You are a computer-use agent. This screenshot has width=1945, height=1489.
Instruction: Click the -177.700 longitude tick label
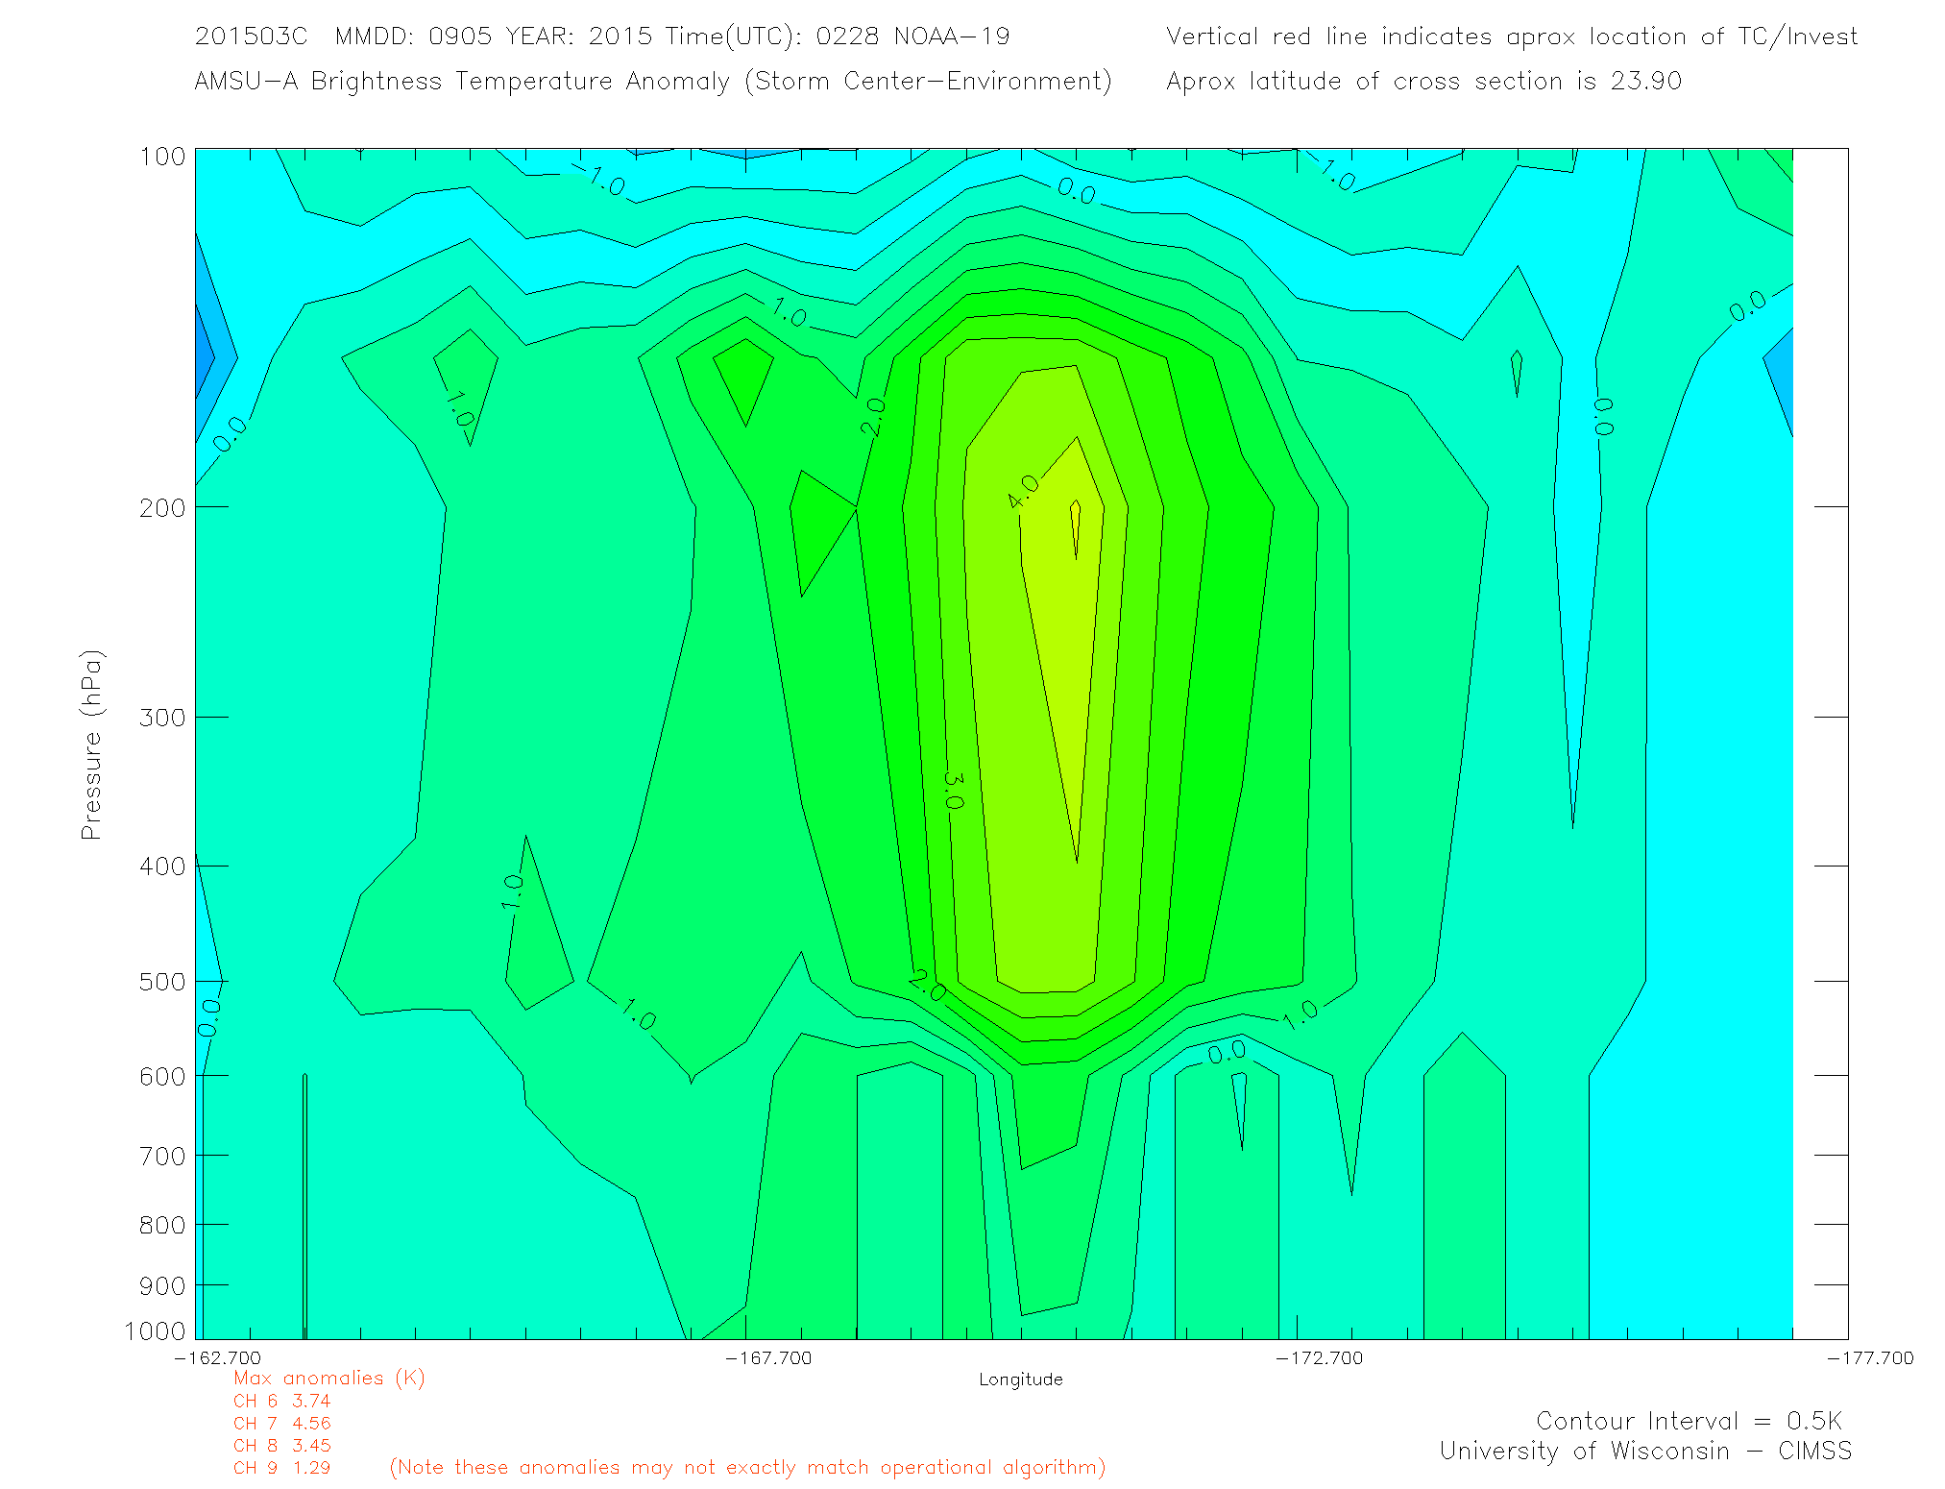1869,1357
